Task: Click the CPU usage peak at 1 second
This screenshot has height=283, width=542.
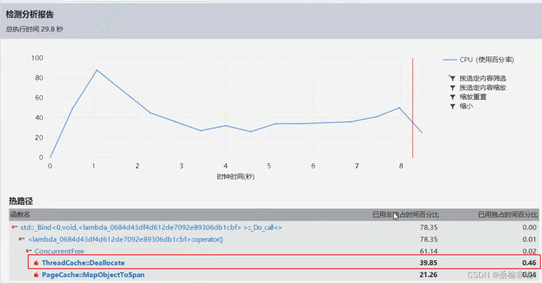Action: [97, 70]
